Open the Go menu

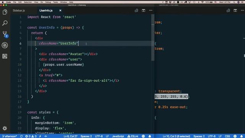click(x=42, y=2)
